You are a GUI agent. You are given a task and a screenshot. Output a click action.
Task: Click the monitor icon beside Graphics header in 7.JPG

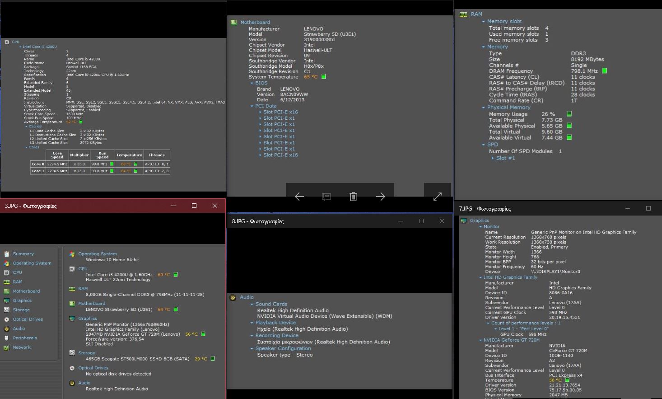(x=463, y=221)
